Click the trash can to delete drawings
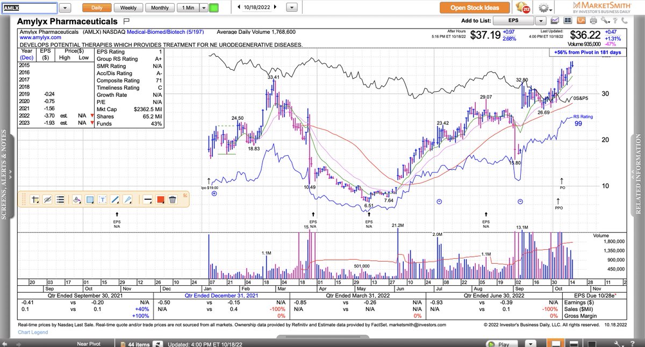Viewport: 645px width, 347px height. click(173, 199)
